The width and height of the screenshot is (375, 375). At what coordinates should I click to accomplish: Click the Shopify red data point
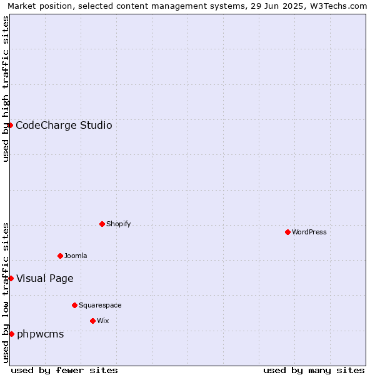point(102,224)
